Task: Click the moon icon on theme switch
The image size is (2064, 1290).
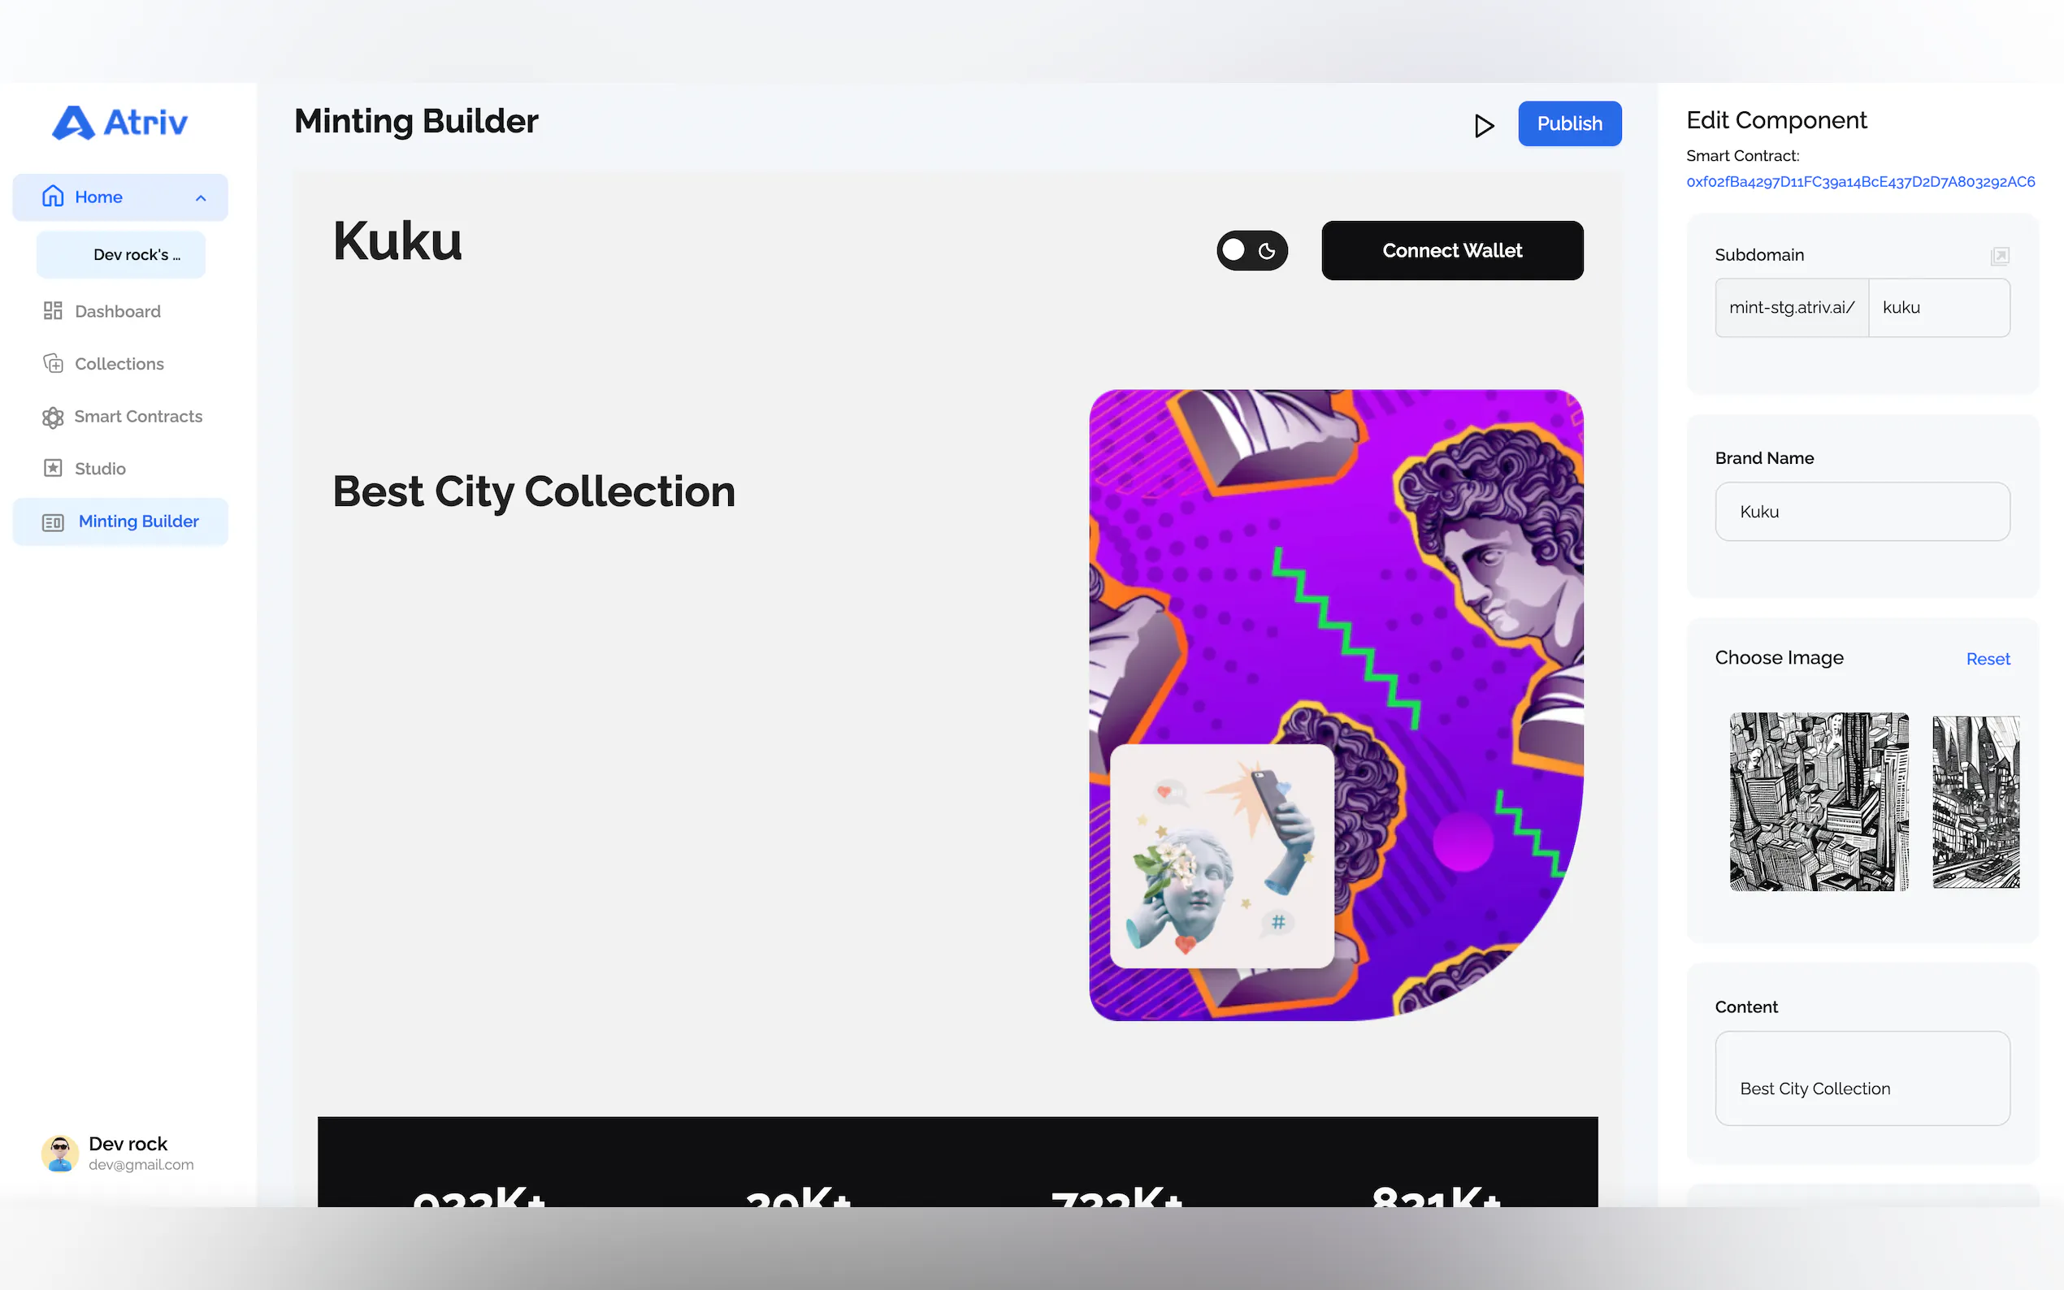Action: pos(1267,251)
